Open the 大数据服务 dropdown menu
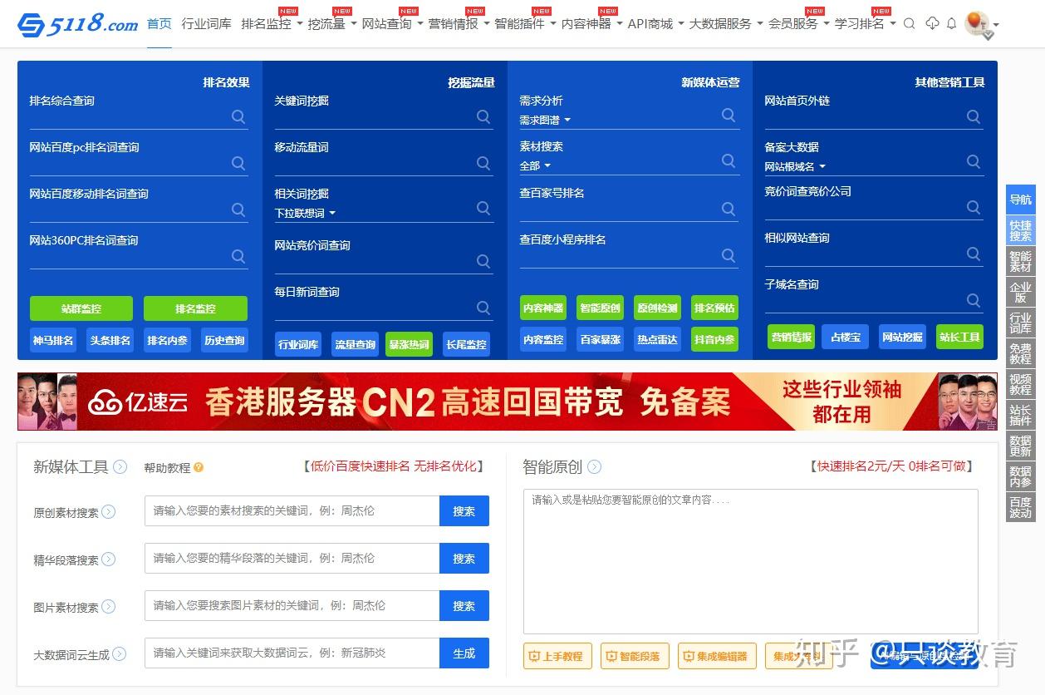1045x695 pixels. tap(726, 24)
